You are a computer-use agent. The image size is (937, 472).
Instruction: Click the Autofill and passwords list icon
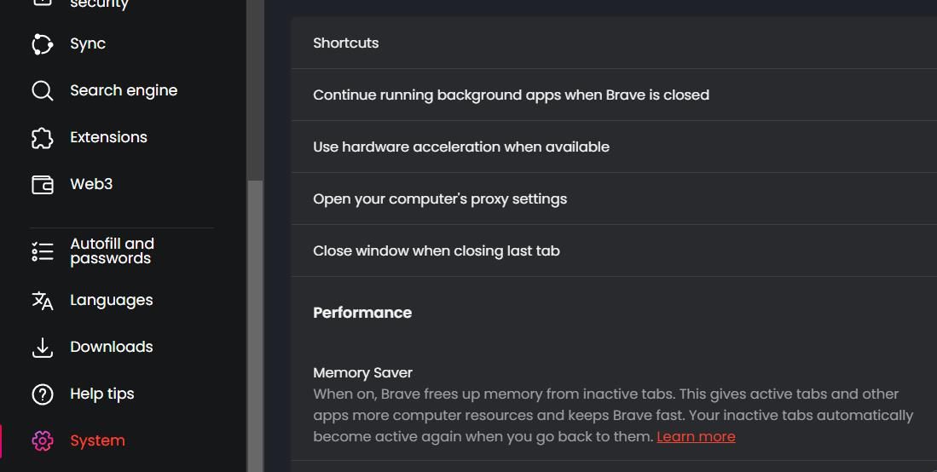(x=43, y=251)
